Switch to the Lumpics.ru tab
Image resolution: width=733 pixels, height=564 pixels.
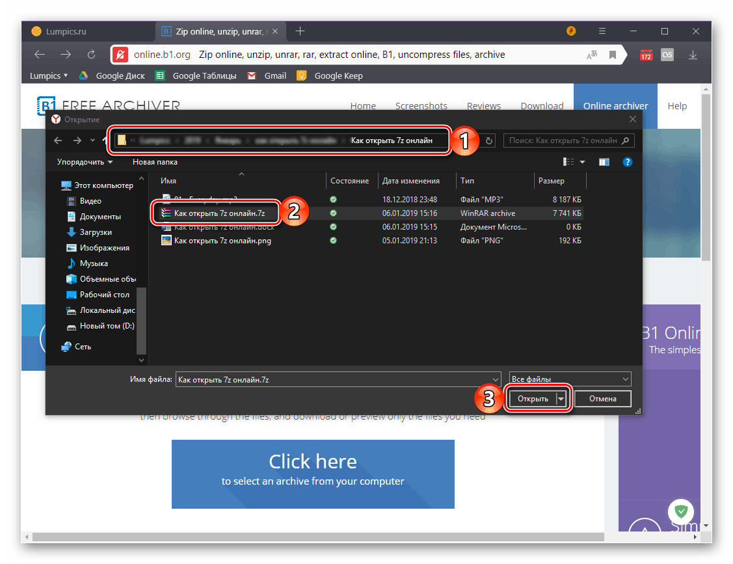[88, 31]
